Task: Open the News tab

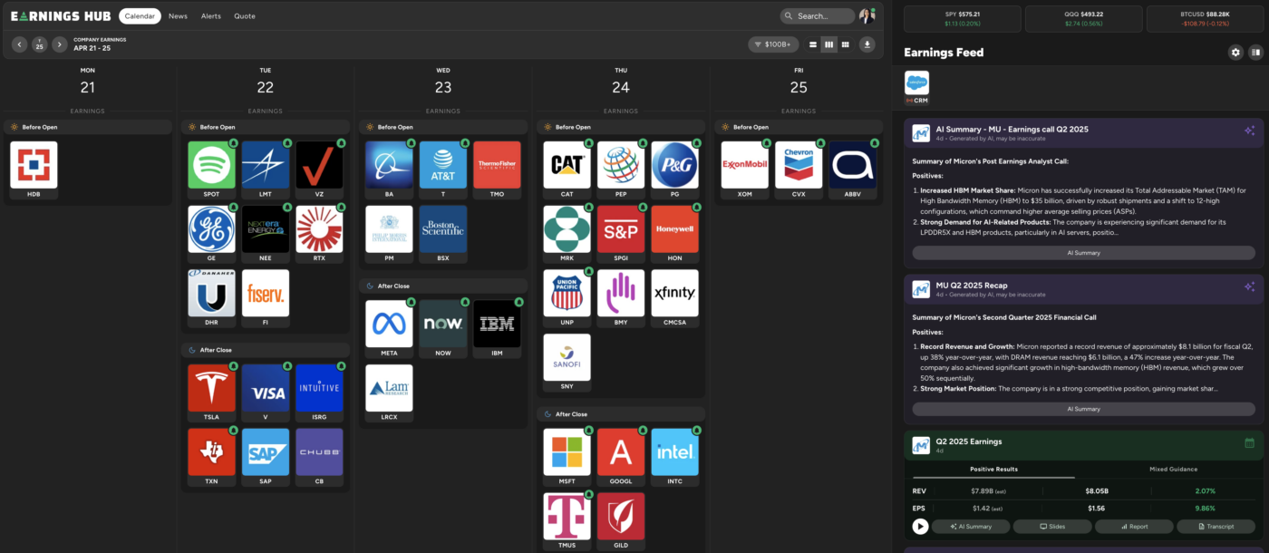Action: pos(178,16)
